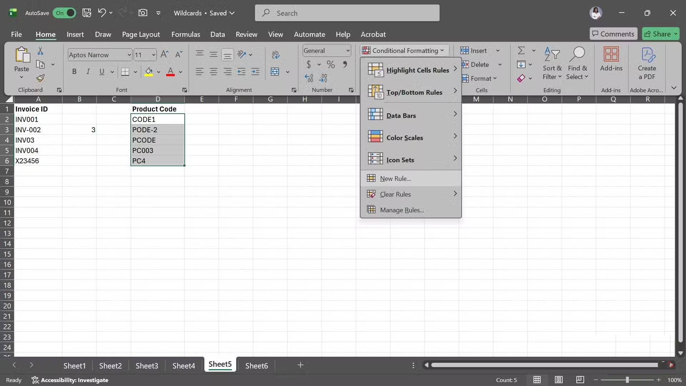This screenshot has width=686, height=386.
Task: Select the Cut tool in the Clipboard group
Action: click(x=41, y=51)
